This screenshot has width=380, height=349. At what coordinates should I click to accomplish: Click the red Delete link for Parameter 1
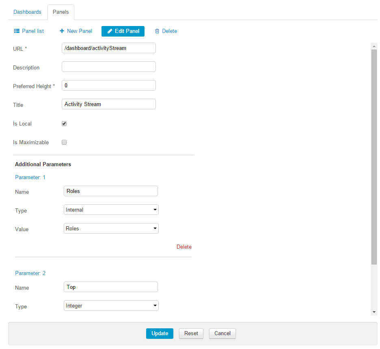pos(184,247)
